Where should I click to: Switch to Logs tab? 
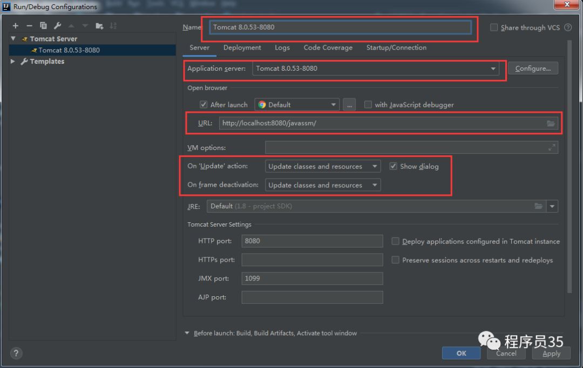(282, 47)
